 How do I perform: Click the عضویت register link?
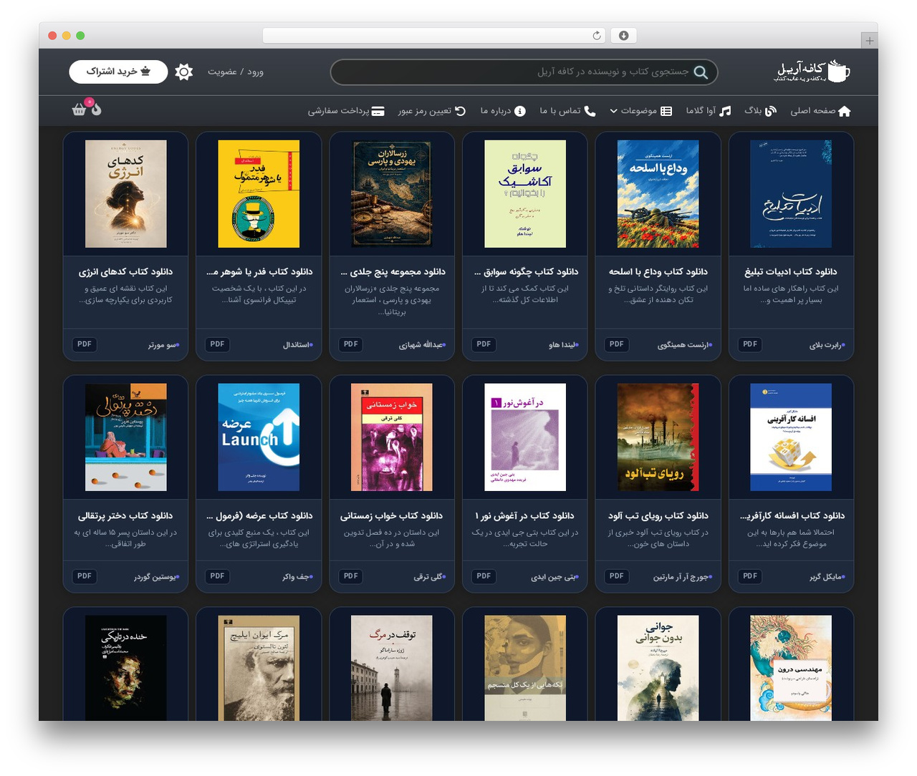pyautogui.click(x=222, y=72)
